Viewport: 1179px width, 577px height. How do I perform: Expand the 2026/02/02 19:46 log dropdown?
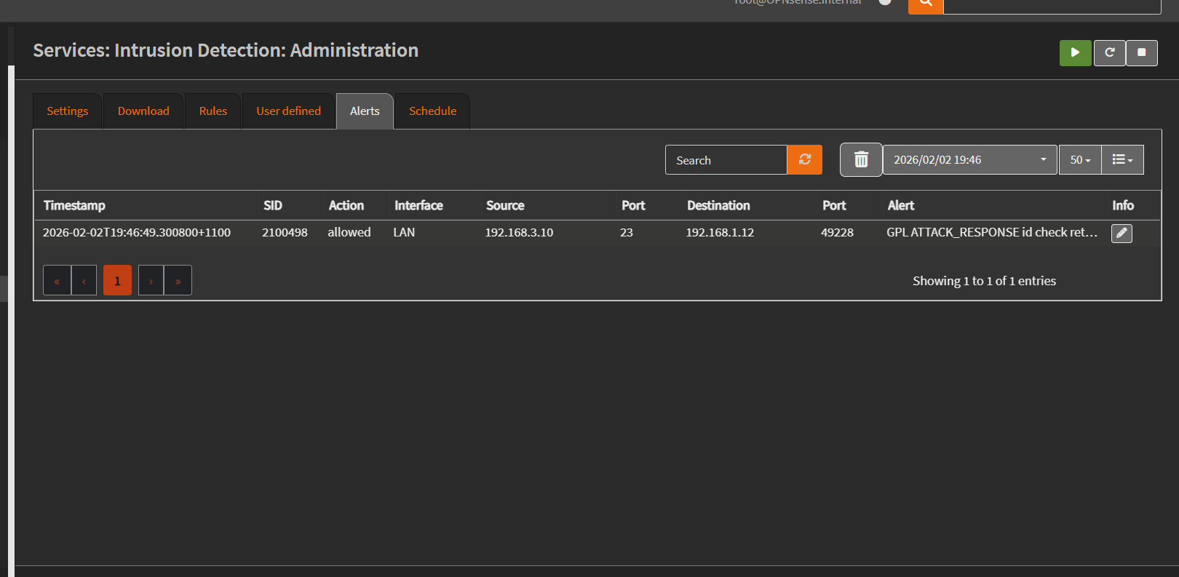tap(969, 160)
